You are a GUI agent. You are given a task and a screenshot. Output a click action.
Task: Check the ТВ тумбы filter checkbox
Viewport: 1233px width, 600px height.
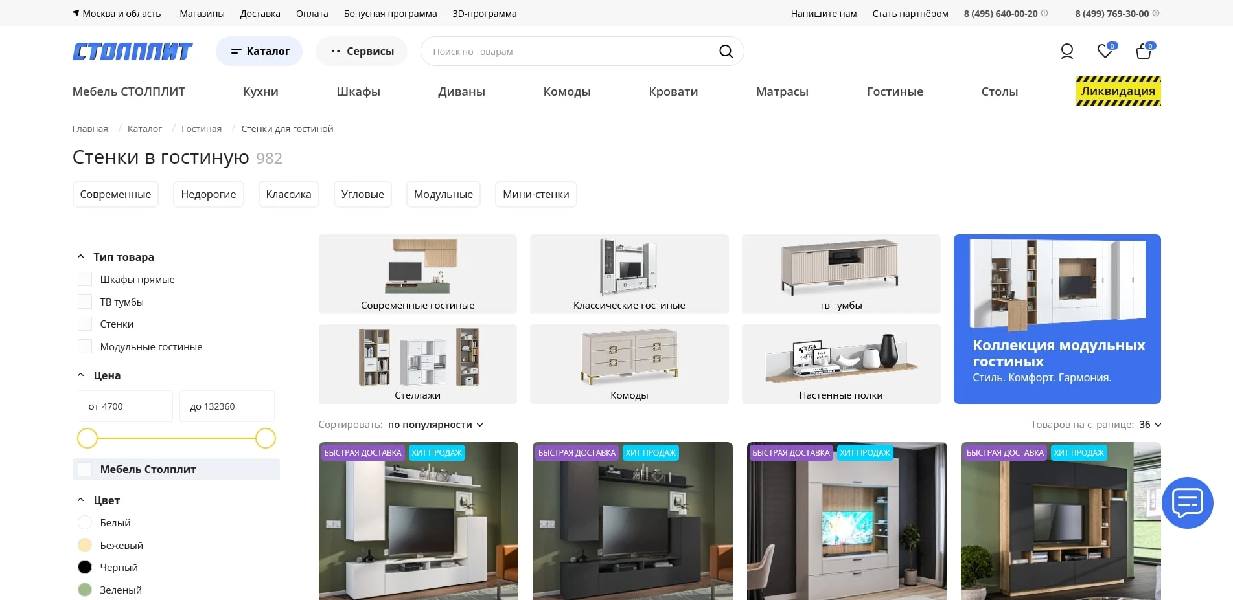[x=85, y=302]
